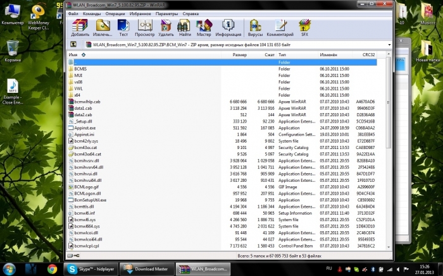Image resolution: width=443 pixels, height=276 pixels.
Task: Select the bcmwl6.sys file row
Action: coord(84,220)
